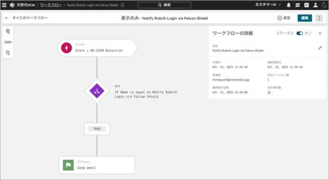Toggle the workflow status switch off
Screen dimensions: 329x180
[x=300, y=33]
